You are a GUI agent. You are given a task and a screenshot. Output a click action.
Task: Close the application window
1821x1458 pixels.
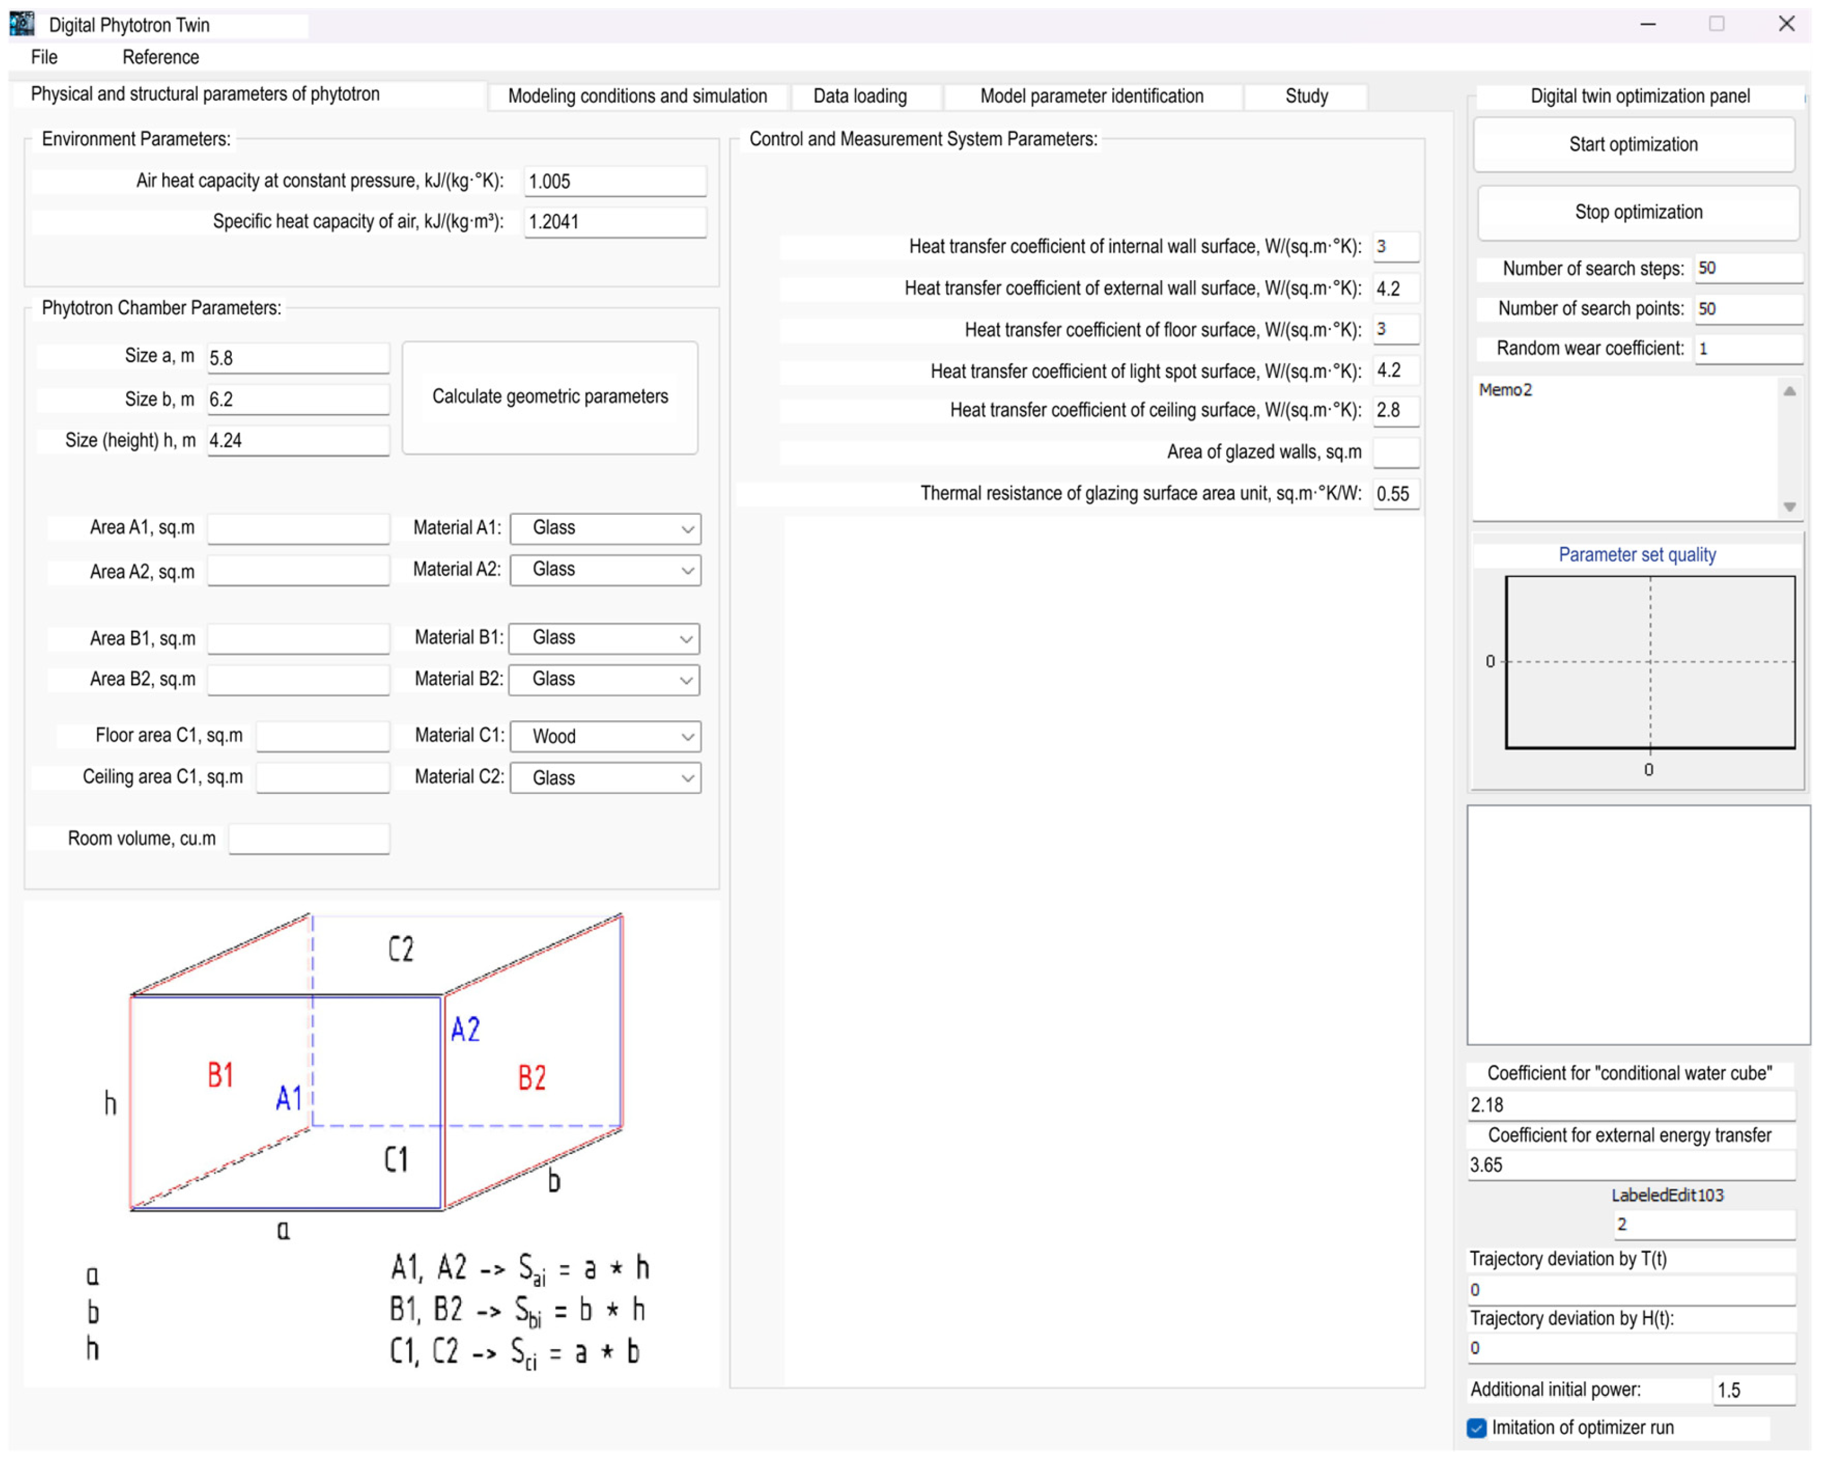(1786, 24)
